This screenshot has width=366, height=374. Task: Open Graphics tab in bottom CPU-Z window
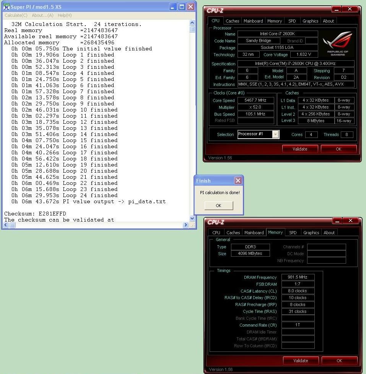311,233
